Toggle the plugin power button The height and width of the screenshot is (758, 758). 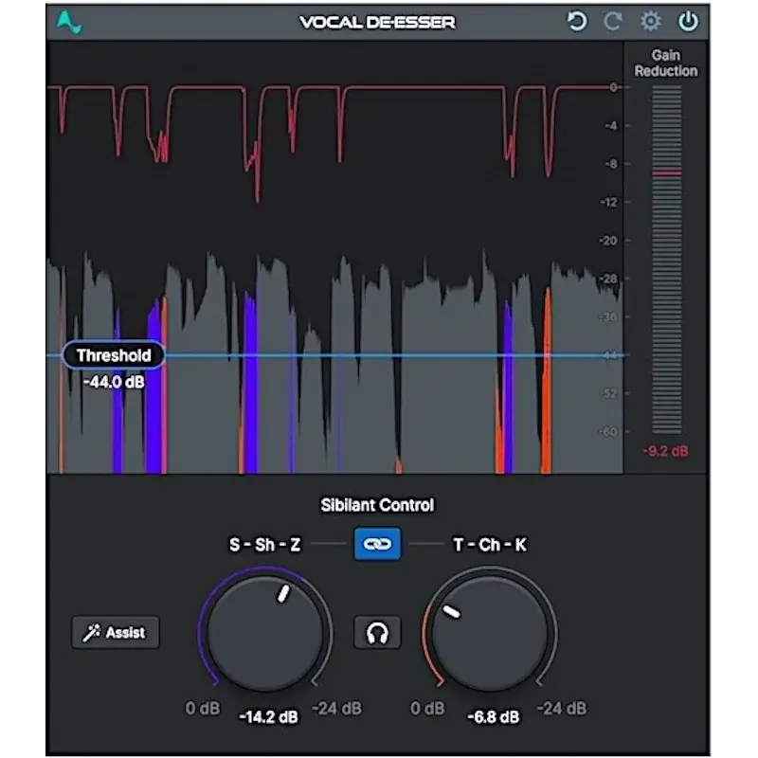pyautogui.click(x=688, y=22)
